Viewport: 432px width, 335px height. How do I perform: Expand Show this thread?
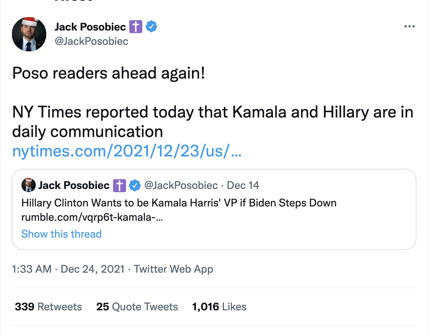[61, 234]
